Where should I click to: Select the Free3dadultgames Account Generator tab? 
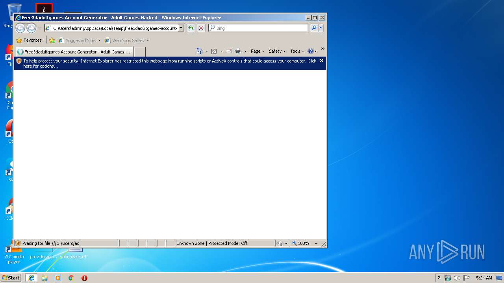74,51
